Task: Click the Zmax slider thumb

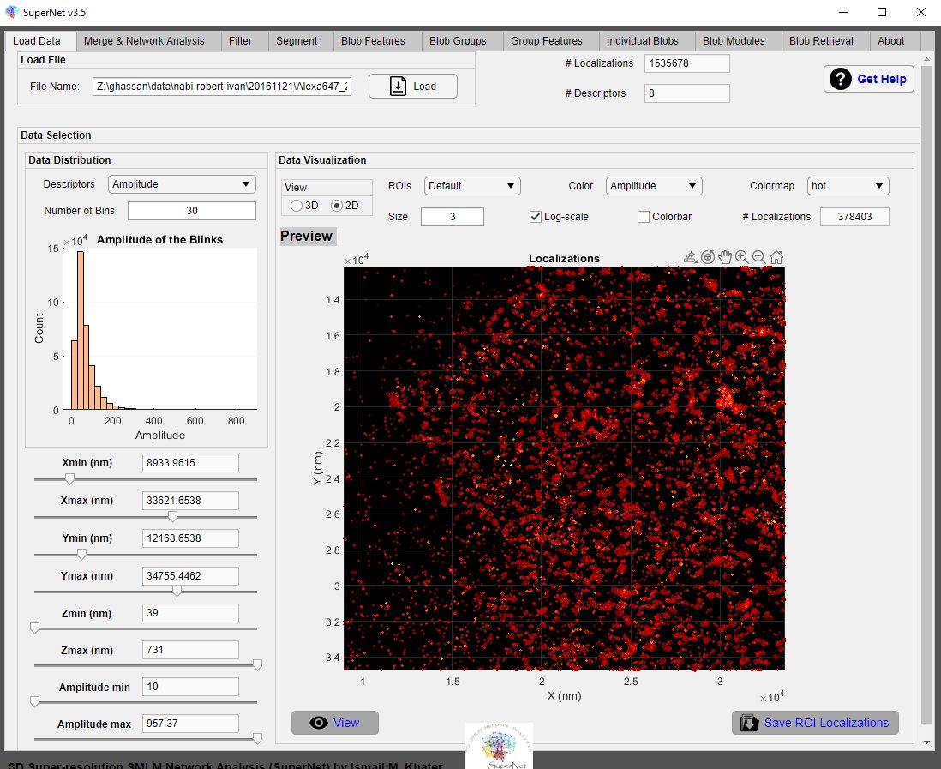Action: [257, 664]
